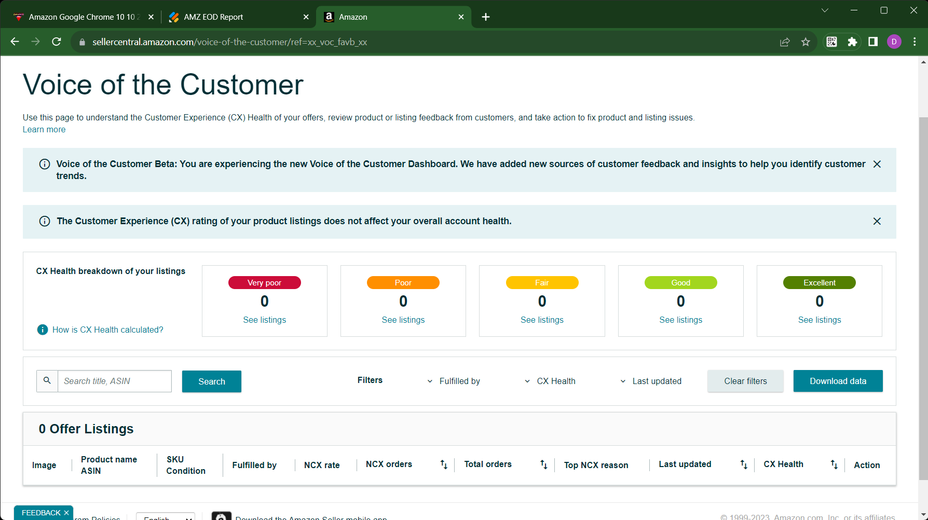Bookmark this page with the star icon
928x520 pixels.
coord(806,42)
